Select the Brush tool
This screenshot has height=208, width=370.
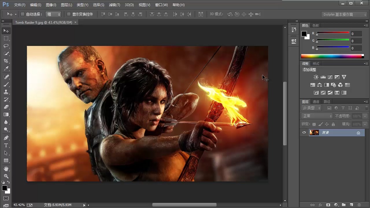point(6,84)
